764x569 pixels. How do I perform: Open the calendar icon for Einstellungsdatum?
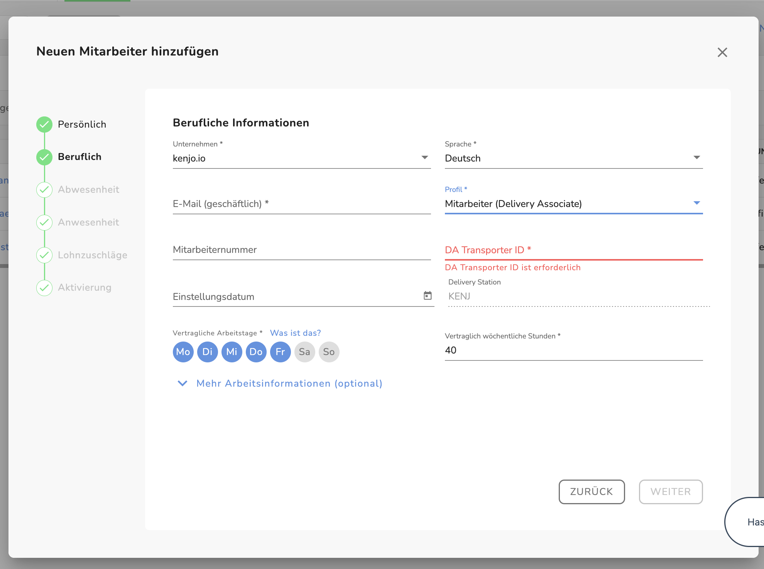click(428, 296)
